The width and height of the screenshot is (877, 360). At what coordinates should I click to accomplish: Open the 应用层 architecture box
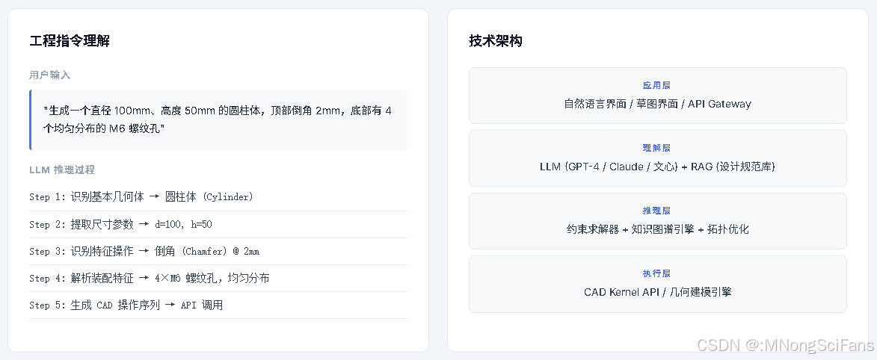click(x=658, y=96)
